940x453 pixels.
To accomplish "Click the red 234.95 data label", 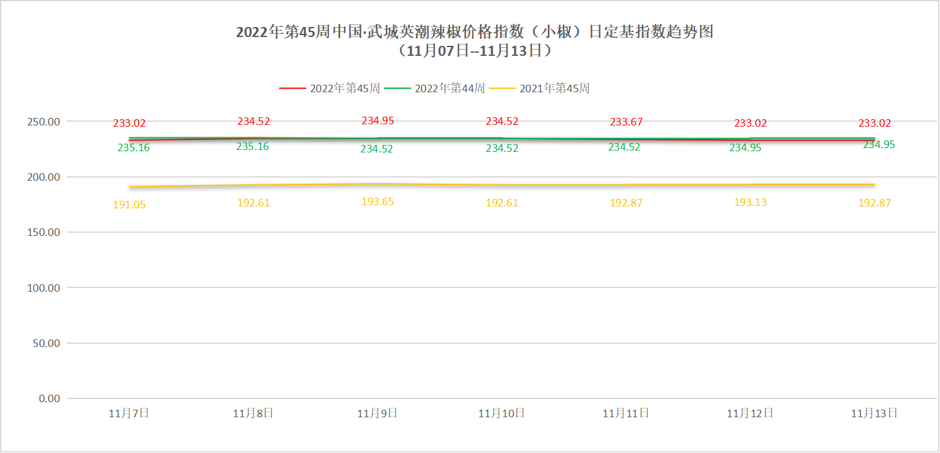I will click(377, 121).
